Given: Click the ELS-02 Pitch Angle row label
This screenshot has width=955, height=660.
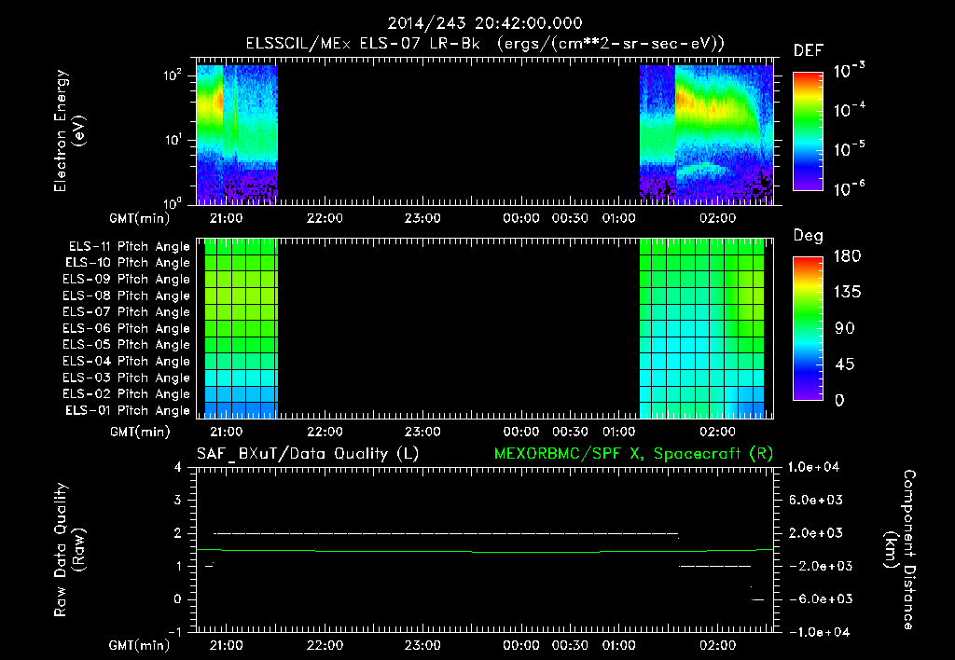Looking at the screenshot, I should click(x=127, y=394).
